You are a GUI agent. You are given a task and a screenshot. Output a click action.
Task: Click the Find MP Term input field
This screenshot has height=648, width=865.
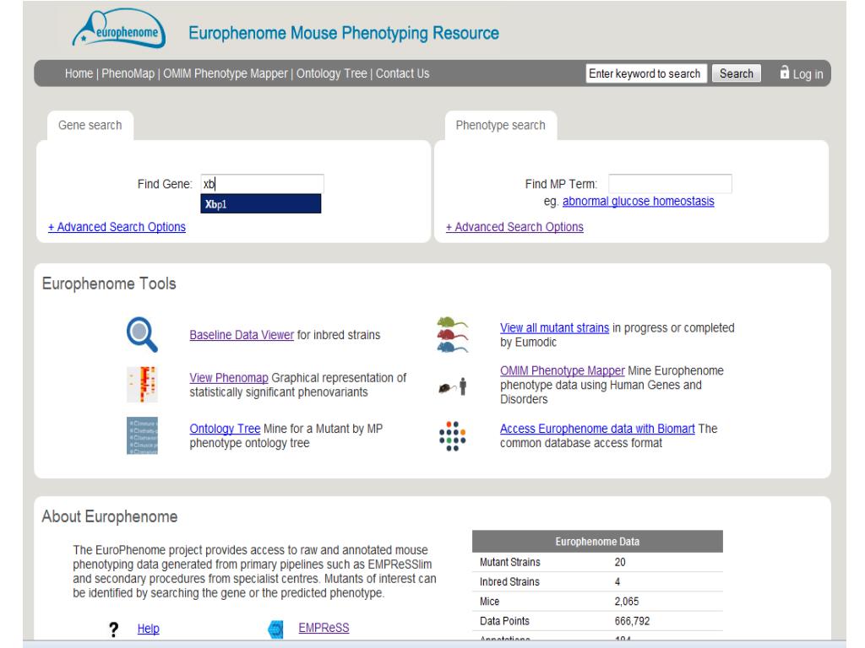pyautogui.click(x=670, y=183)
